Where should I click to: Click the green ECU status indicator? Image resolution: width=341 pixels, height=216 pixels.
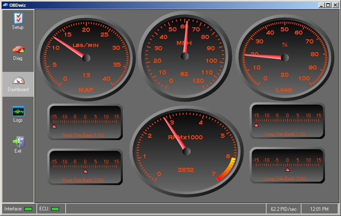tap(55, 209)
